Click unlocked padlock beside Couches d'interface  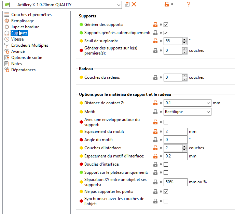155,148
